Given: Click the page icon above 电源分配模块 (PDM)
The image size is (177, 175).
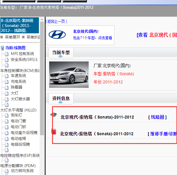Looking at the screenshot, I should [6, 160].
